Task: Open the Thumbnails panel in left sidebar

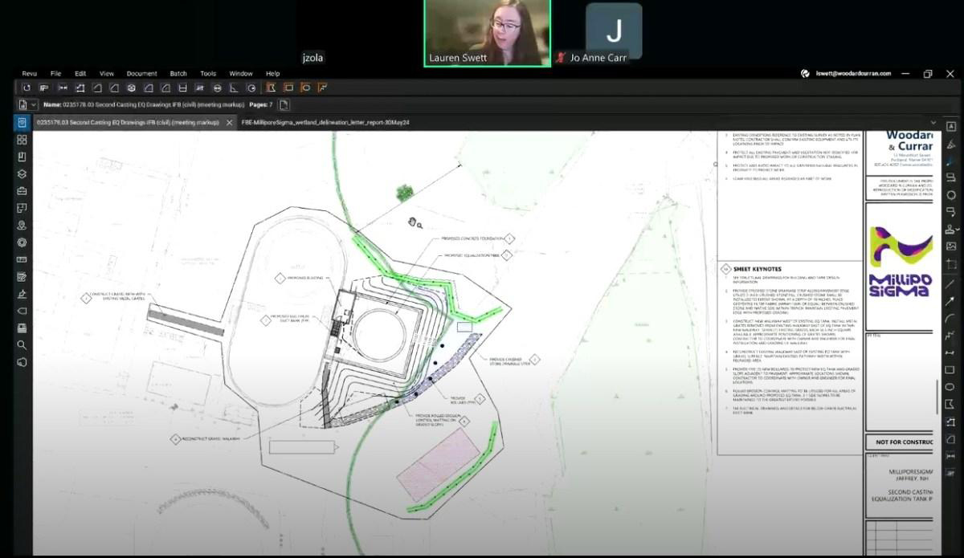Action: [x=22, y=140]
